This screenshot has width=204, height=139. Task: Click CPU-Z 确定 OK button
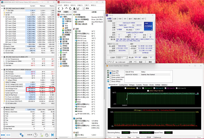click(x=150, y=62)
